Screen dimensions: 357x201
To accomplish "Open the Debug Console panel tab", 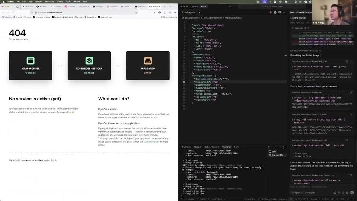I will tap(212, 147).
